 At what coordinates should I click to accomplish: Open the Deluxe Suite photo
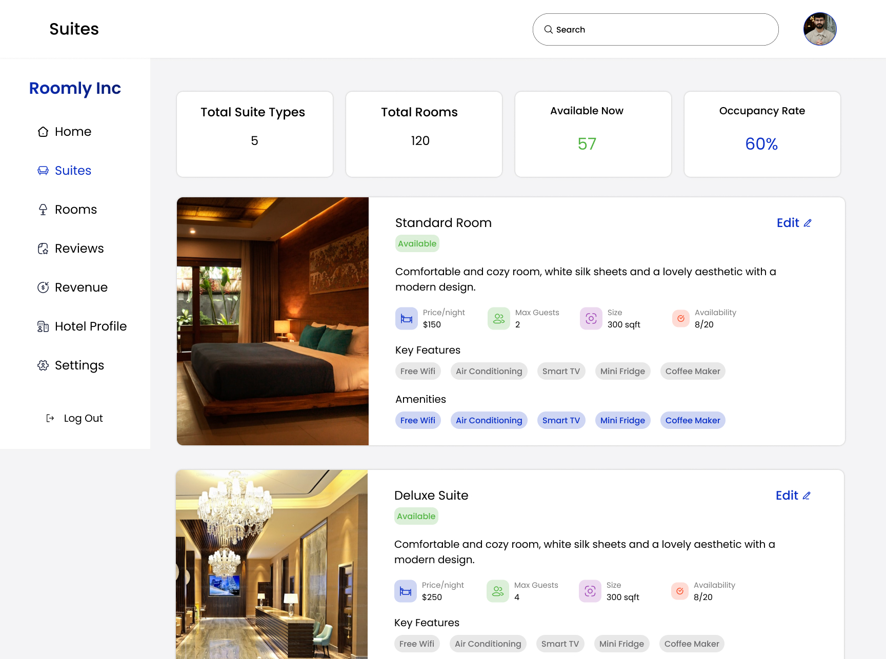click(272, 564)
